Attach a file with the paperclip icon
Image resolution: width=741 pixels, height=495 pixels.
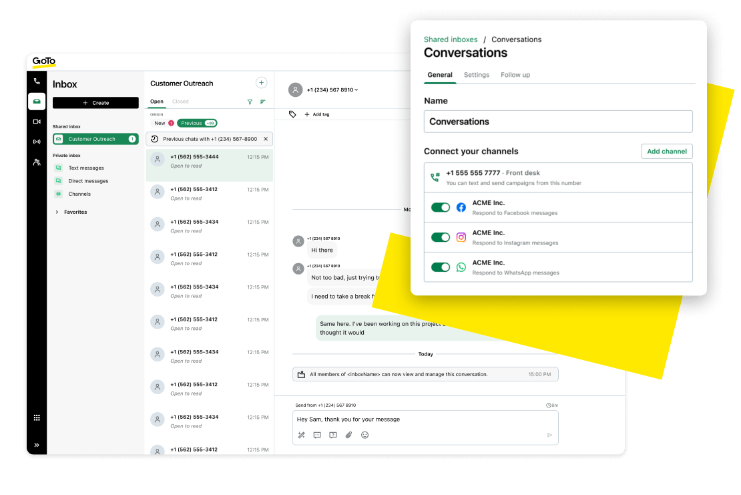348,435
